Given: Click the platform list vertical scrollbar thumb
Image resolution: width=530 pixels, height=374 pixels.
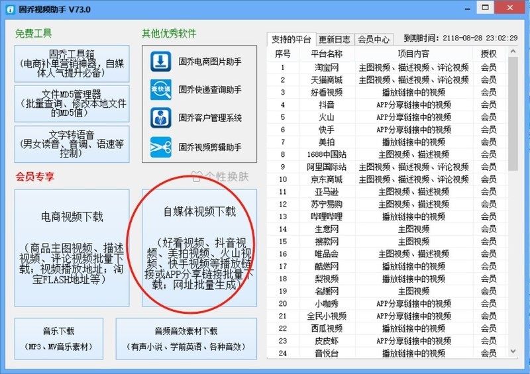Looking at the screenshot, I should click(513, 113).
